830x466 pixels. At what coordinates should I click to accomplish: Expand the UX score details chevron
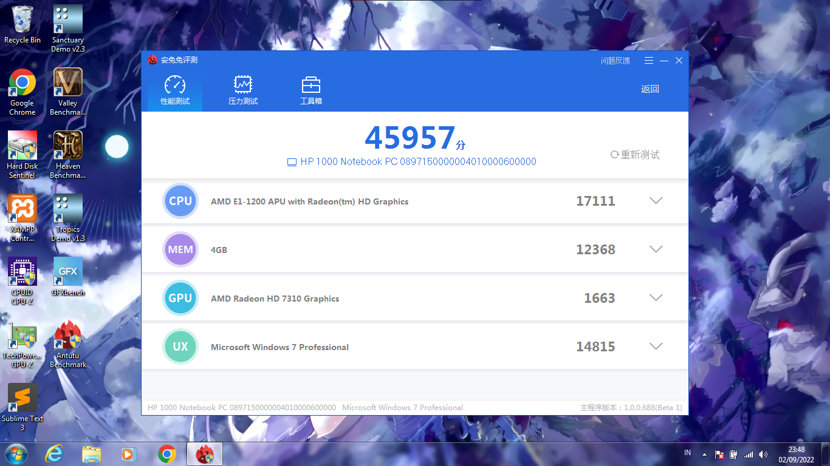[656, 346]
